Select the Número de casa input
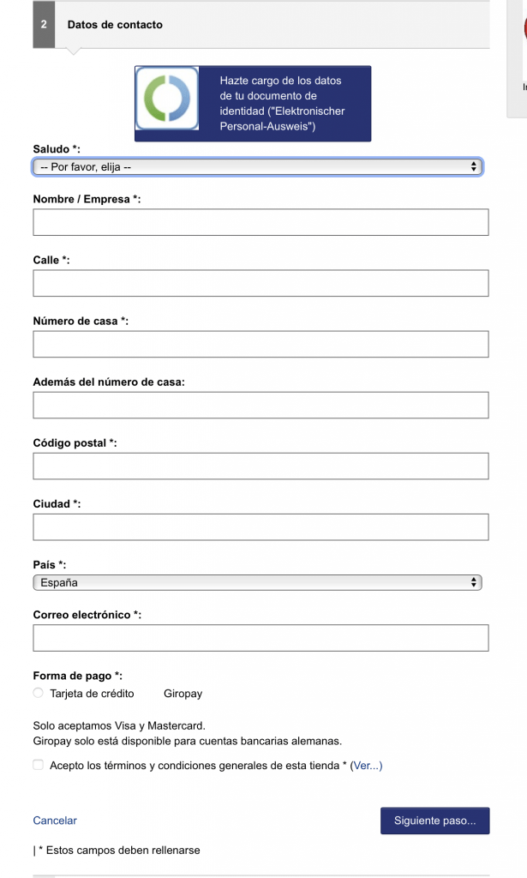The width and height of the screenshot is (527, 878). (261, 344)
